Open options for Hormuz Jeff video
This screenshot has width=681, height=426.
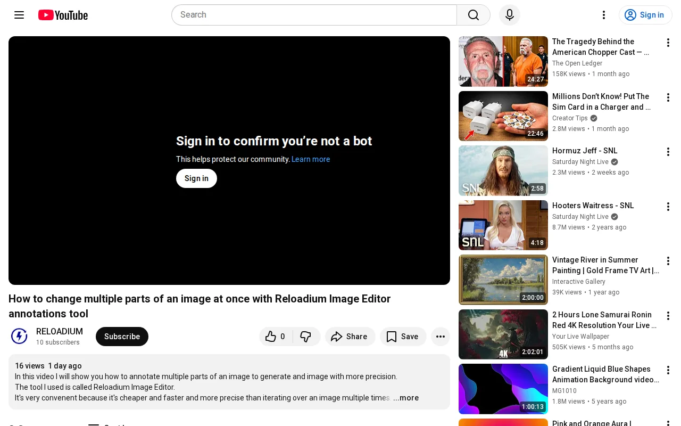pyautogui.click(x=668, y=152)
